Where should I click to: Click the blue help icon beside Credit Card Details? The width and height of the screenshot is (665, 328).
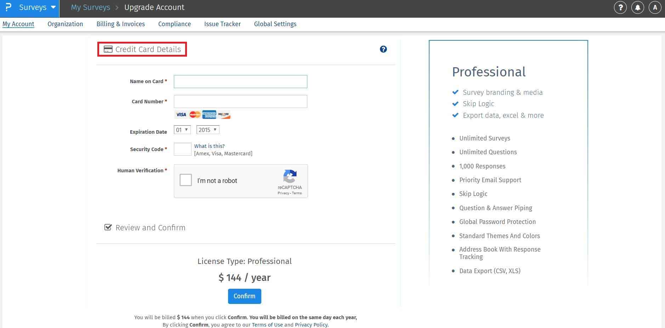point(383,49)
